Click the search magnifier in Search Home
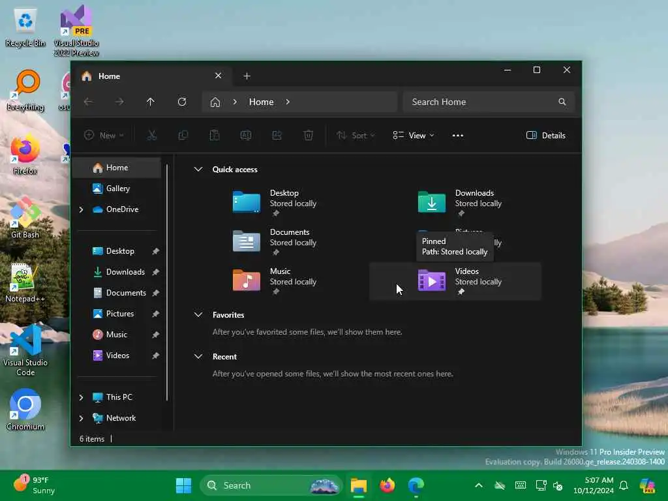The width and height of the screenshot is (668, 501). point(562,102)
